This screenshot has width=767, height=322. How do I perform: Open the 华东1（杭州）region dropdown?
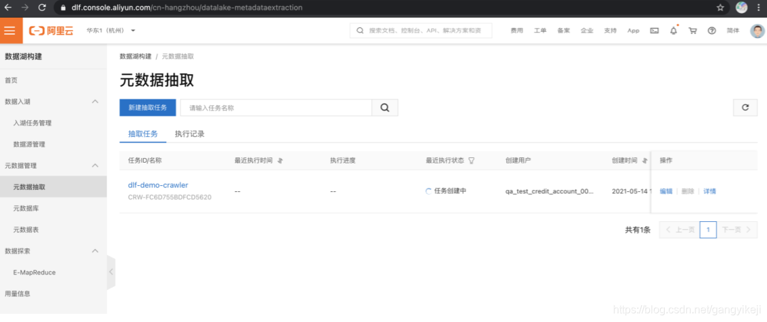point(110,31)
